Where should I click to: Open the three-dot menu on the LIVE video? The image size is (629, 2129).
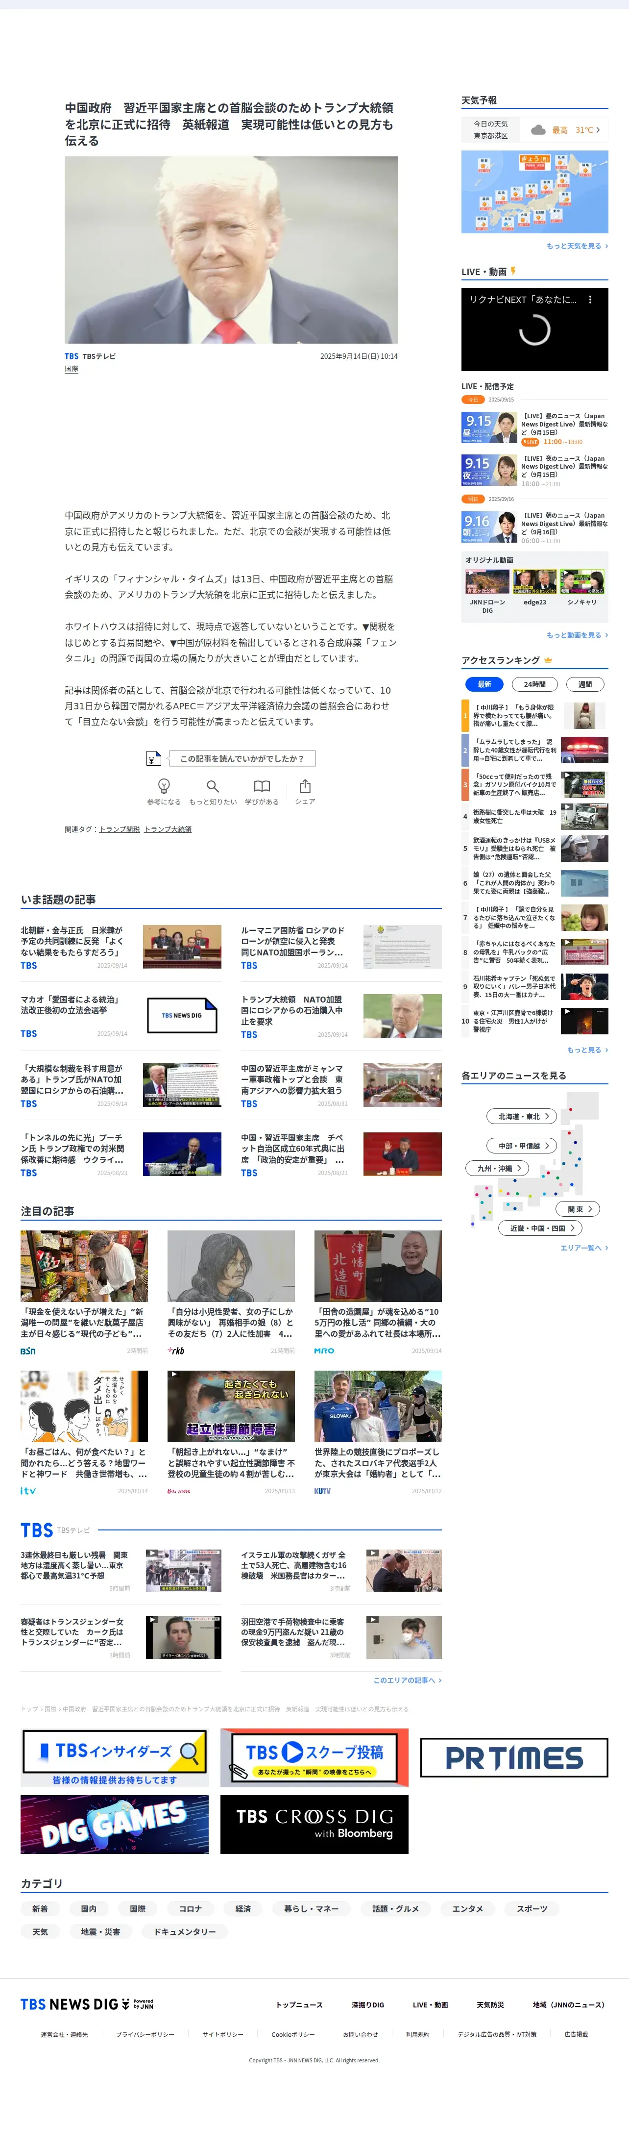pyautogui.click(x=589, y=300)
